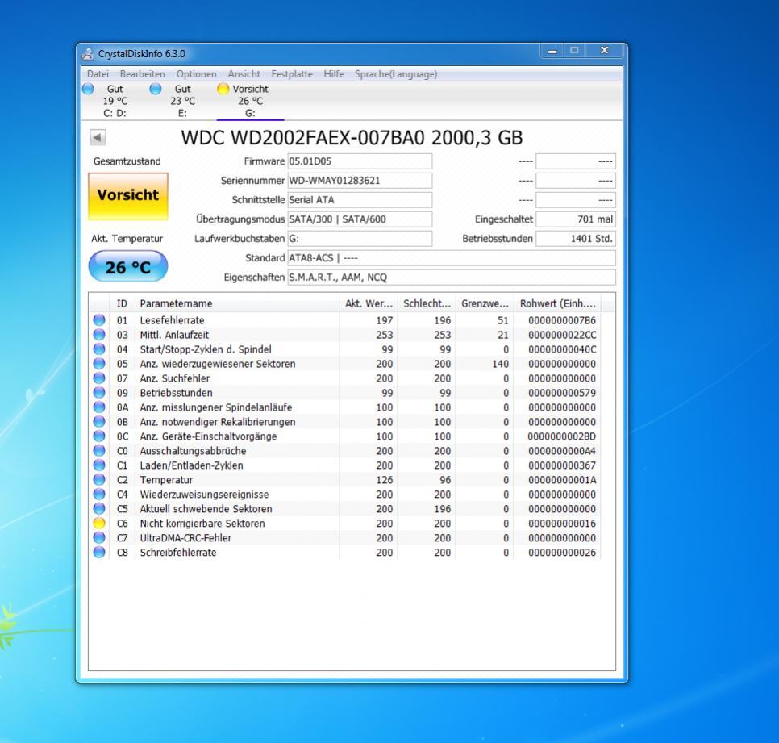Click the yellow Vorsicht health status button

click(128, 196)
